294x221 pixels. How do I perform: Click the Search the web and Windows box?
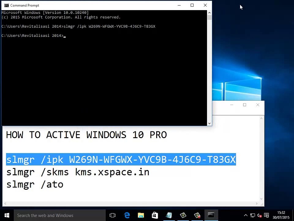60,215
